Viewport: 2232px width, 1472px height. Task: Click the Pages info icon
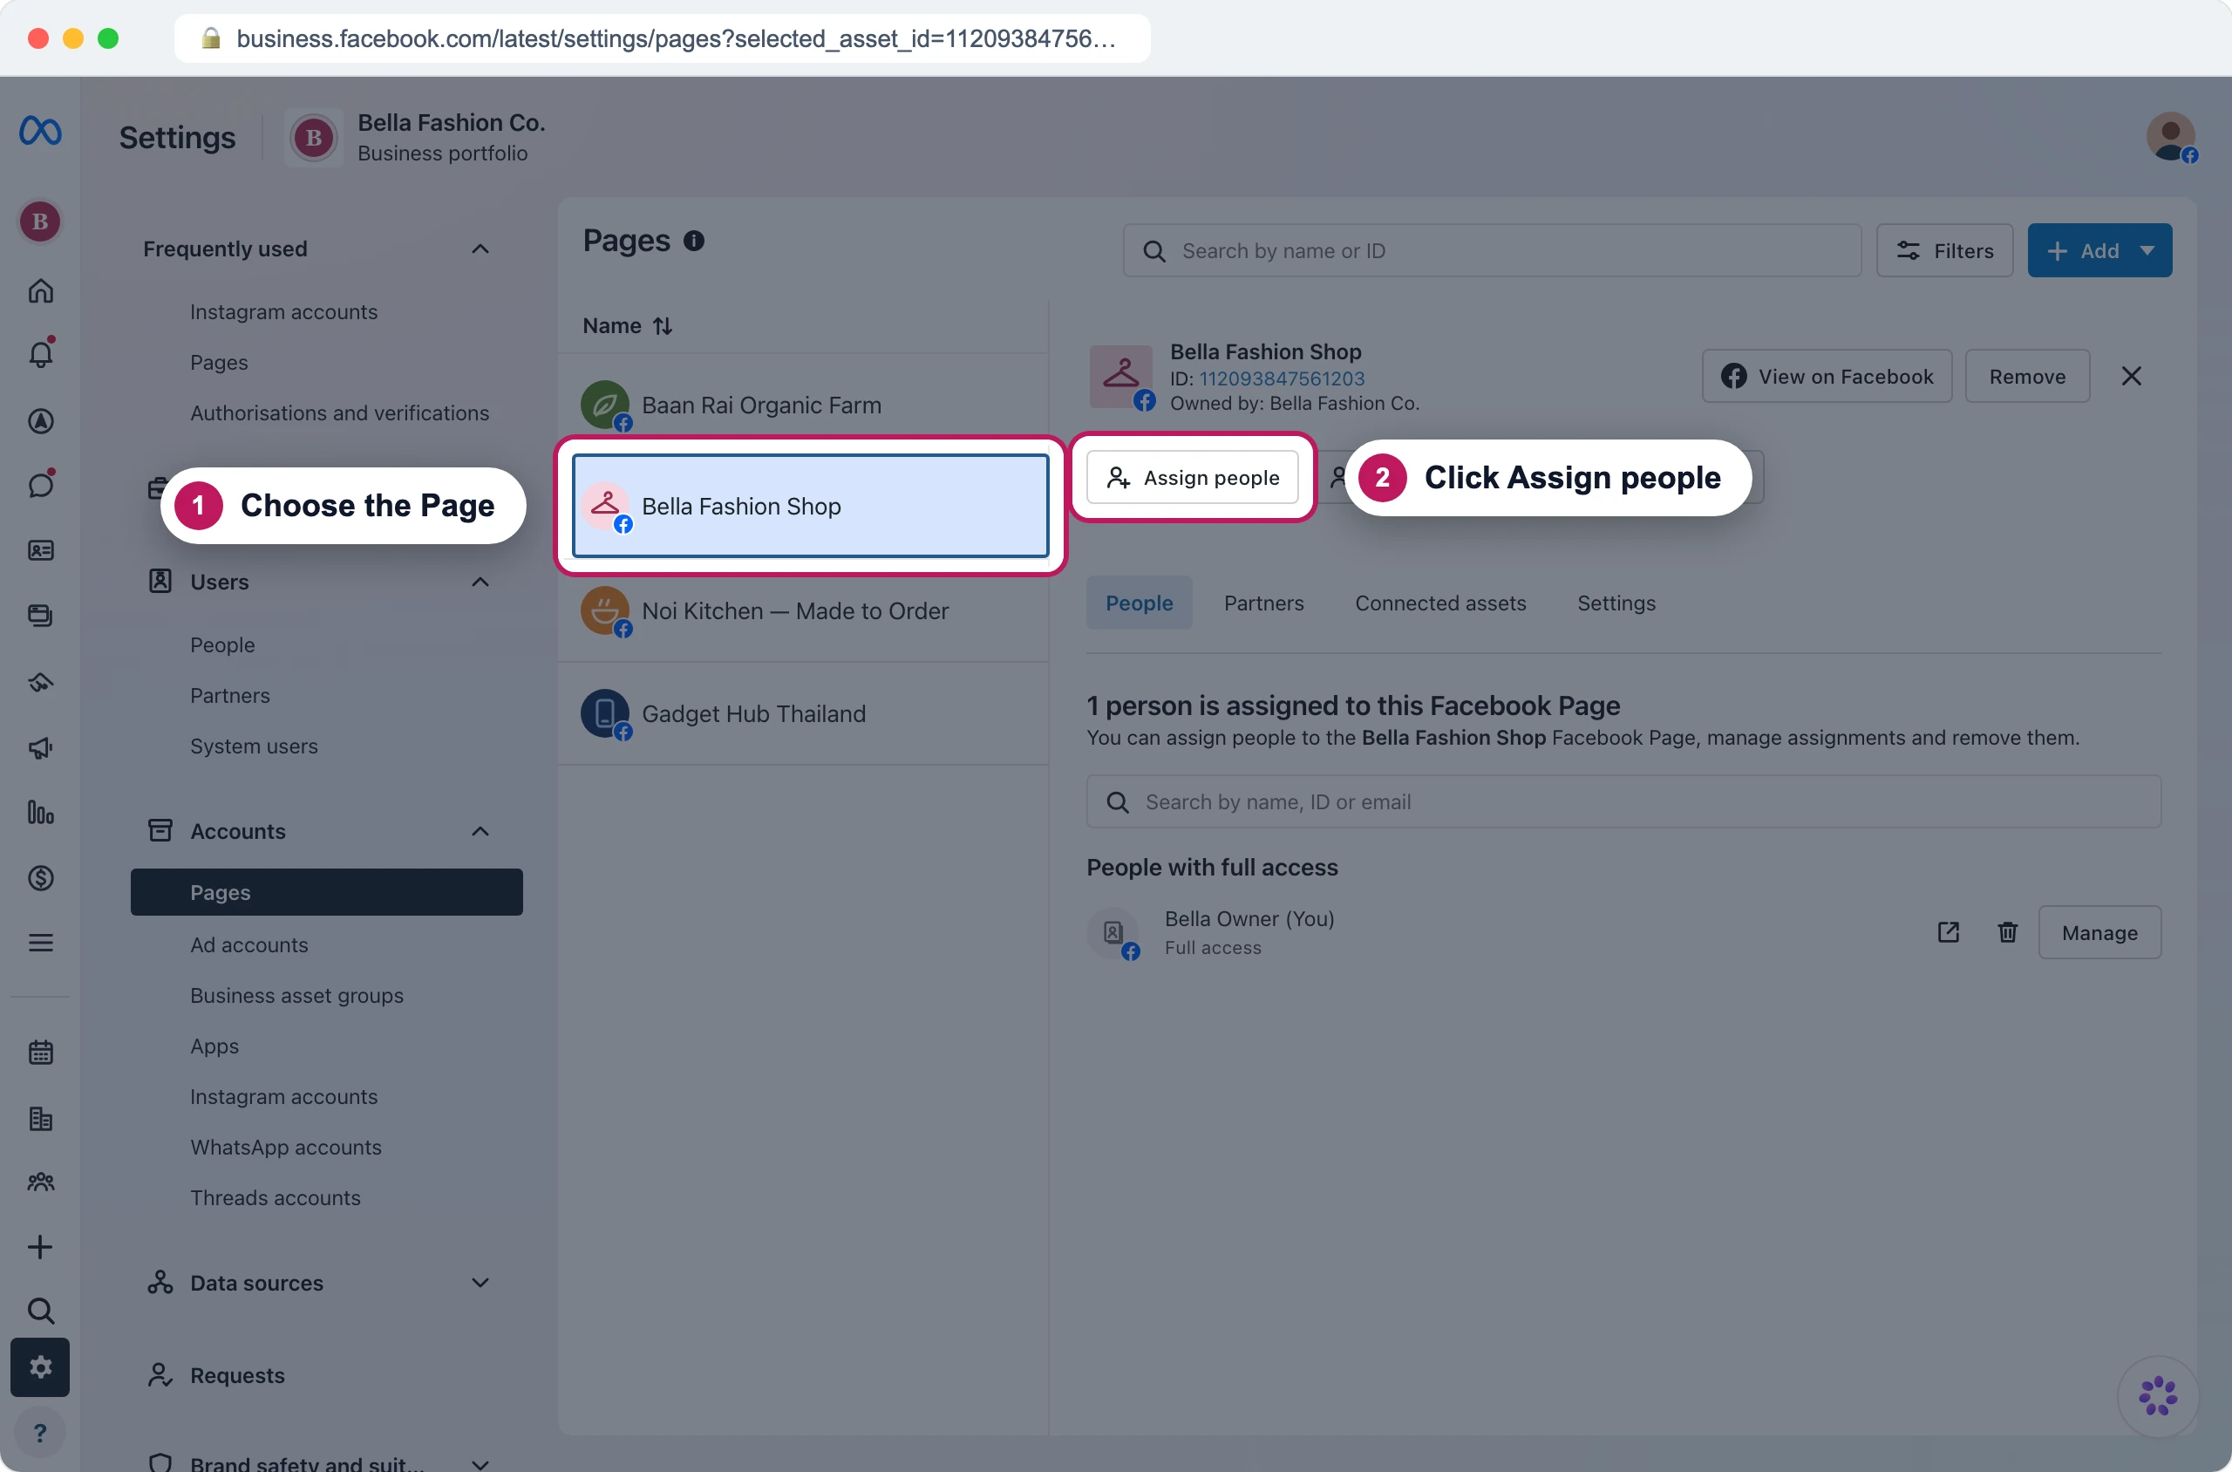pos(694,242)
